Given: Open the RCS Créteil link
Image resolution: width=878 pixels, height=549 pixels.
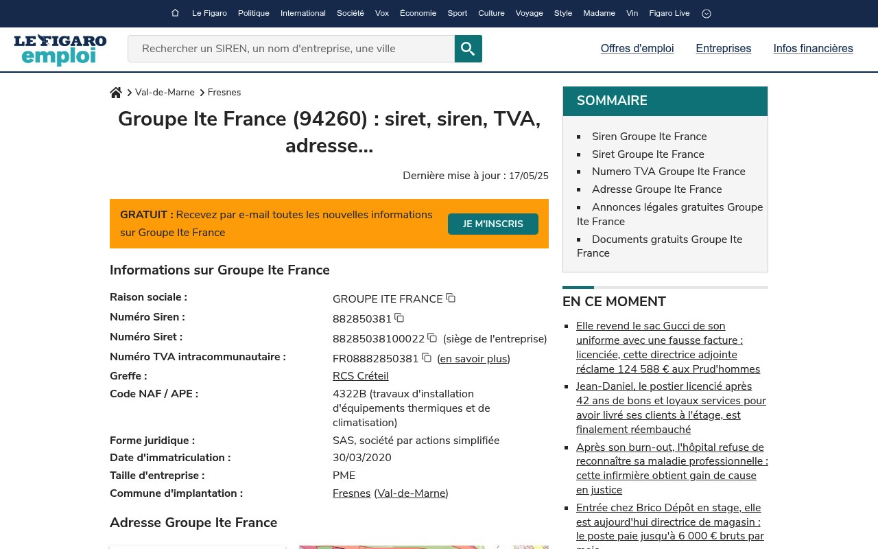Looking at the screenshot, I should click(361, 376).
